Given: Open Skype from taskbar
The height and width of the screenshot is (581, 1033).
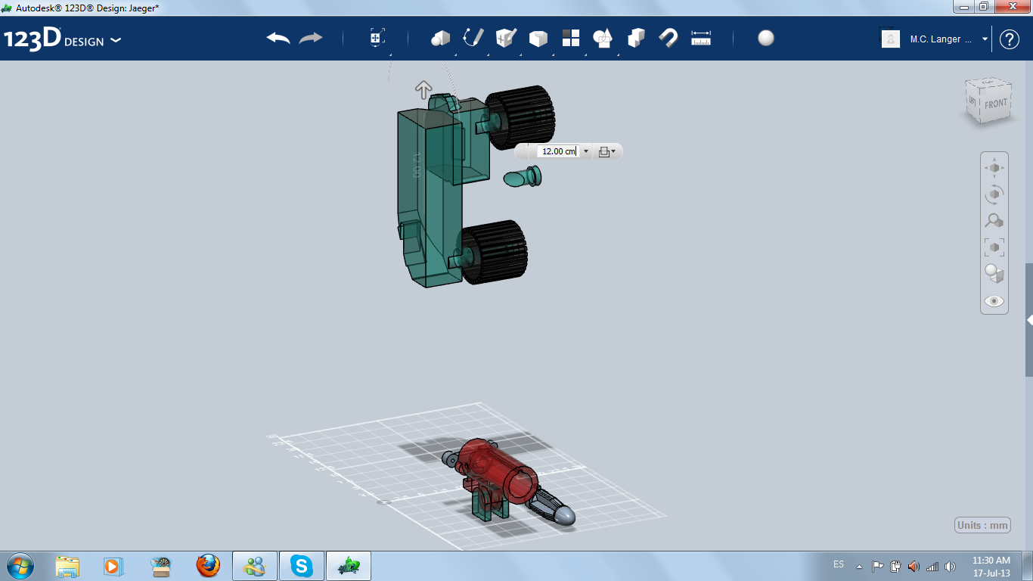Looking at the screenshot, I should (x=302, y=565).
